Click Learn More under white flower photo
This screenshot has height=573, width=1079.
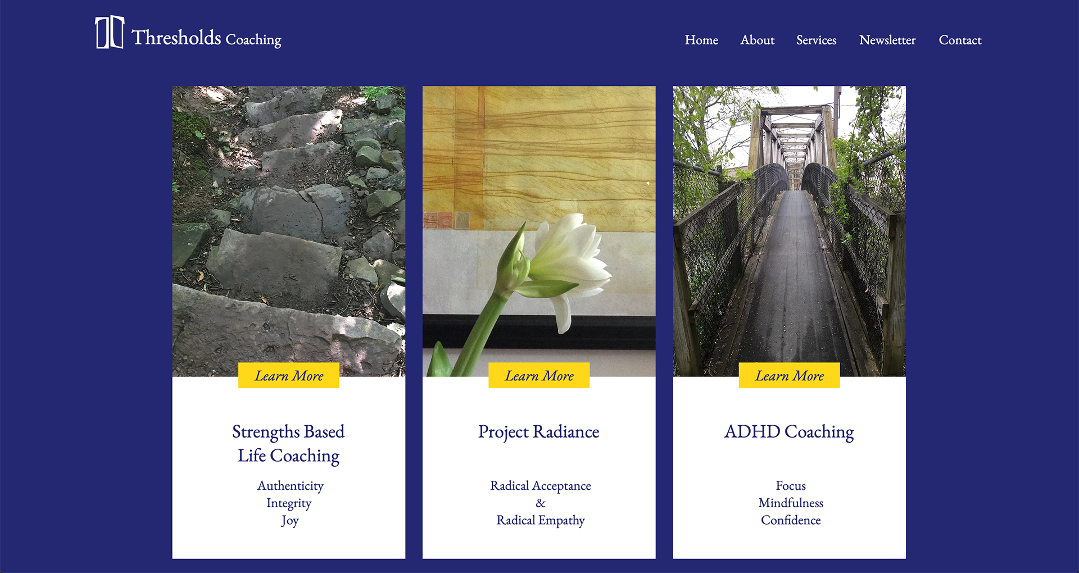point(539,375)
